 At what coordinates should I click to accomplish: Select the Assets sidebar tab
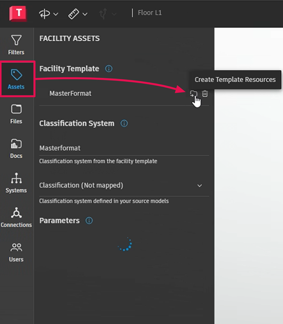coord(17,79)
